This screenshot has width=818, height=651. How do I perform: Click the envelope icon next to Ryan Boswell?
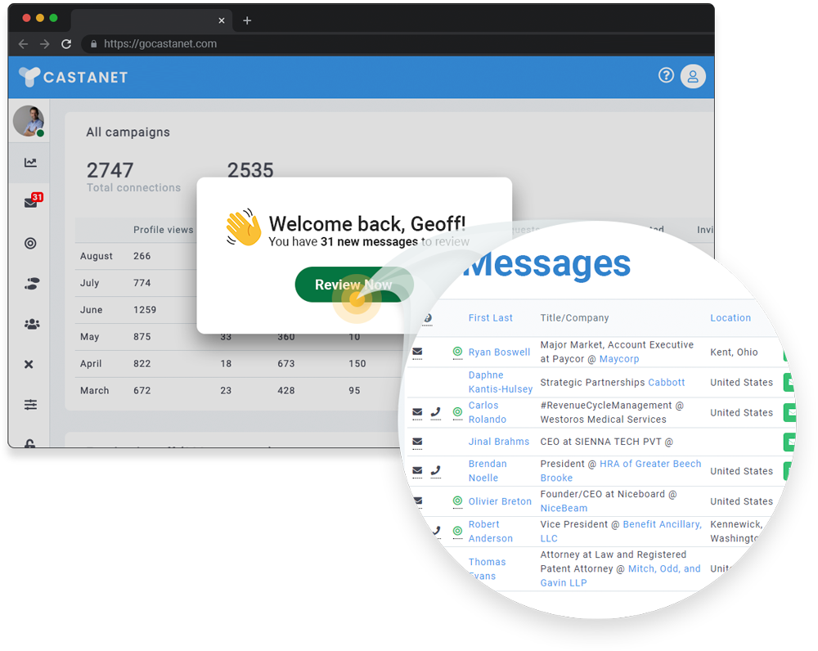(x=419, y=352)
